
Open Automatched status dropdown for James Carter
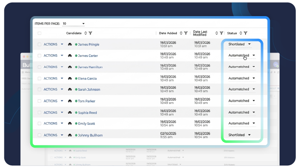tap(242, 55)
